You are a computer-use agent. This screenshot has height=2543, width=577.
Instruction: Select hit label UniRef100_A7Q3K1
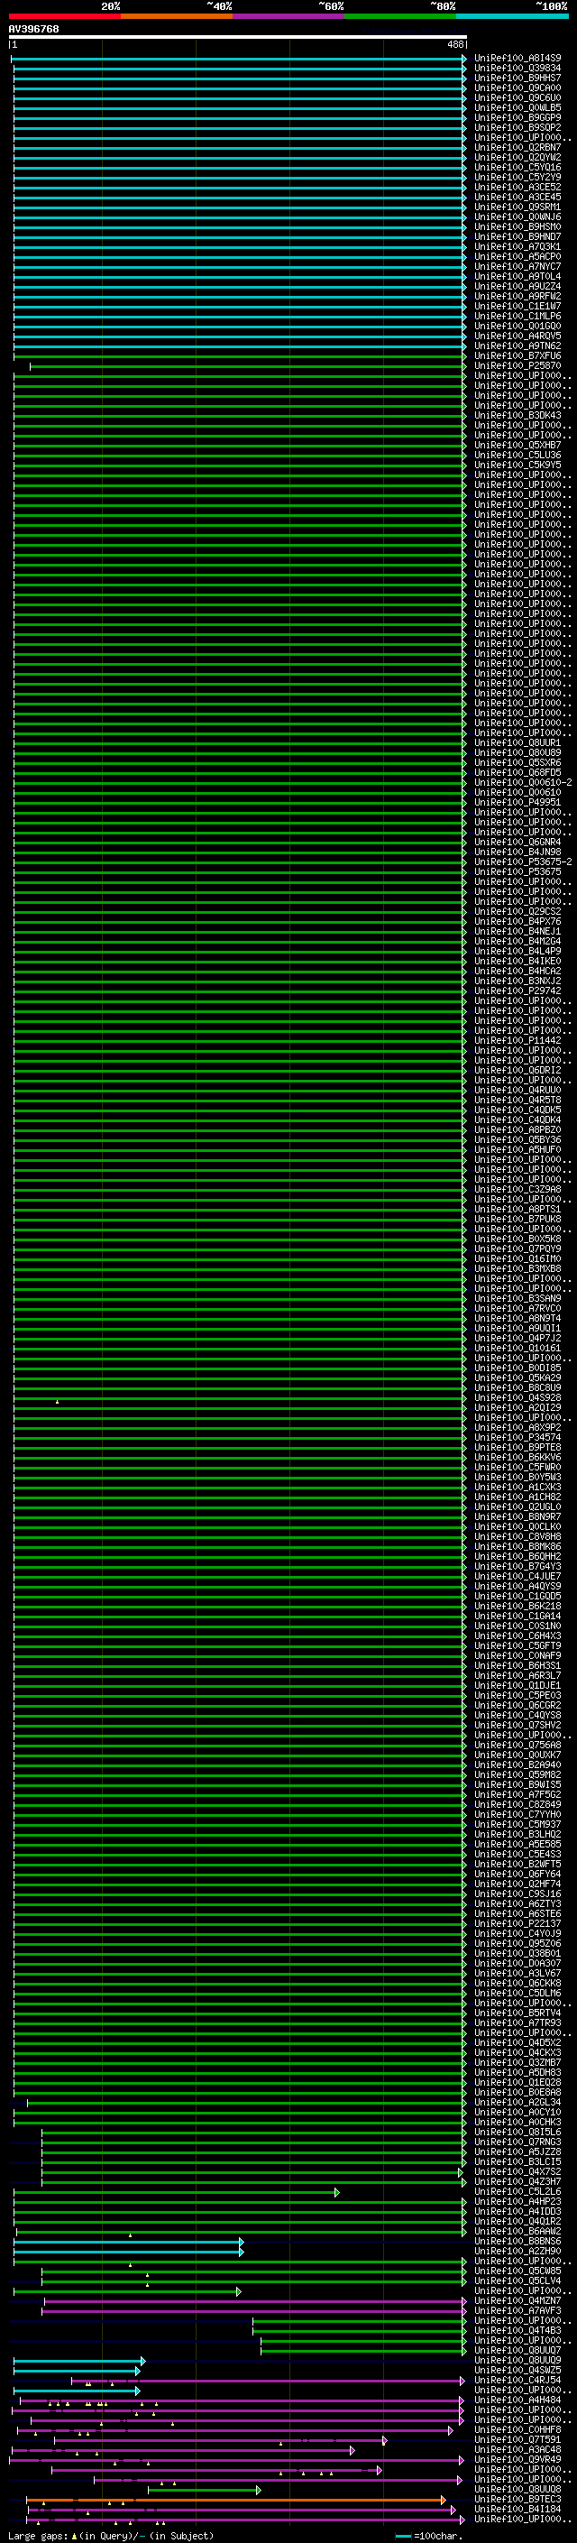(x=517, y=247)
